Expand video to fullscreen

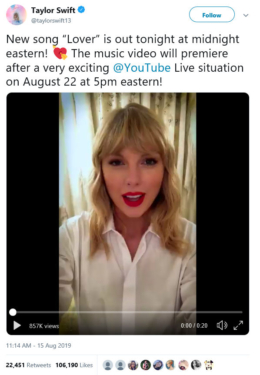[x=238, y=325]
